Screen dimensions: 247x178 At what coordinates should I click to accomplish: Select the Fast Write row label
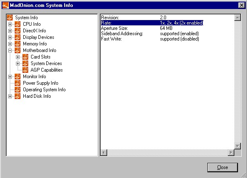[111, 39]
